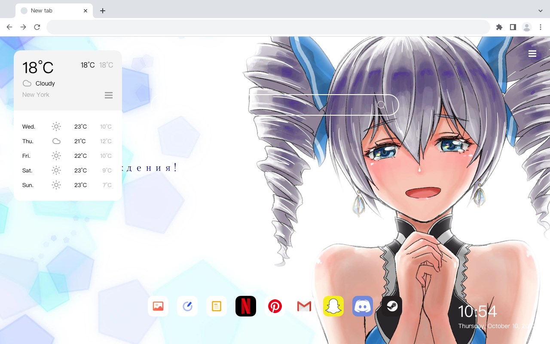550x344 pixels.
Task: Click the cloud icon for Thursday
Action: (x=56, y=141)
